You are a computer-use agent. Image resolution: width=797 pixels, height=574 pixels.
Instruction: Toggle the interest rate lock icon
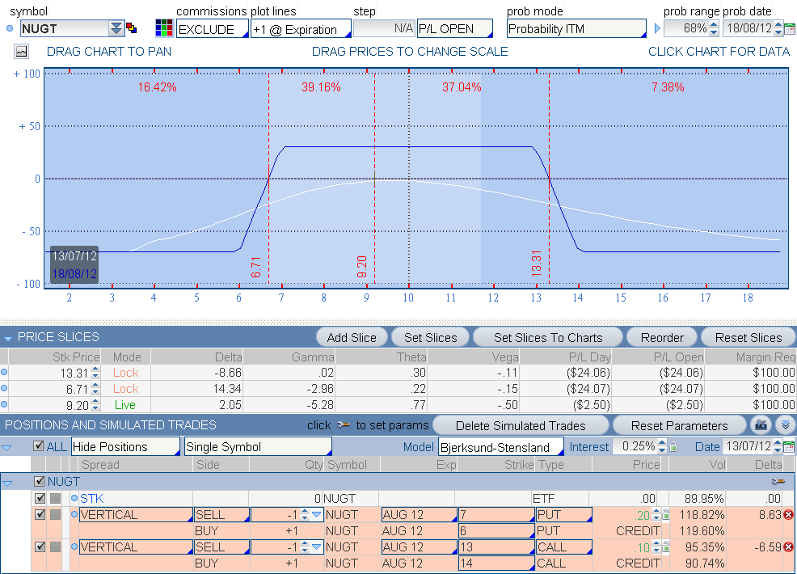tap(673, 447)
